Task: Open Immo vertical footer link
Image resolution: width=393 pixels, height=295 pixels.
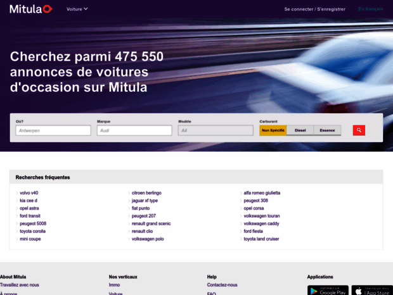Action: [114, 285]
